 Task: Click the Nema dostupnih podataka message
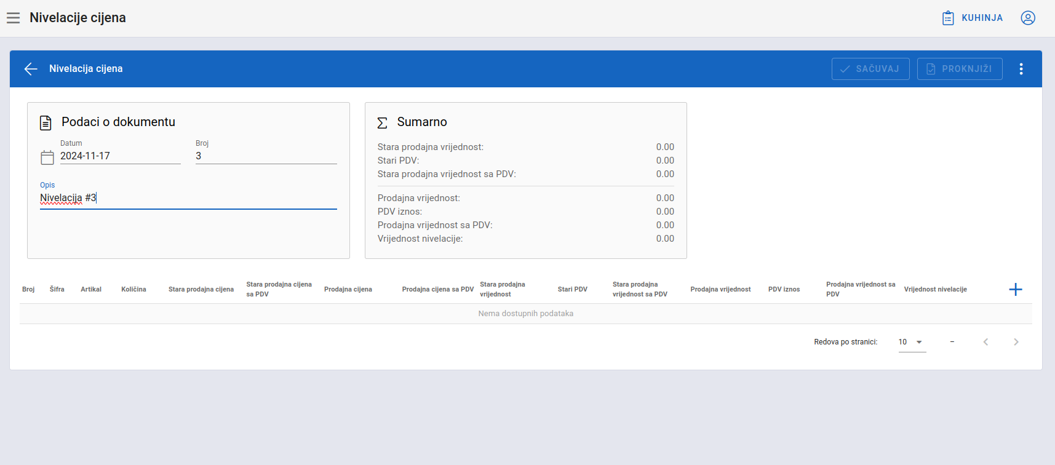[526, 314]
